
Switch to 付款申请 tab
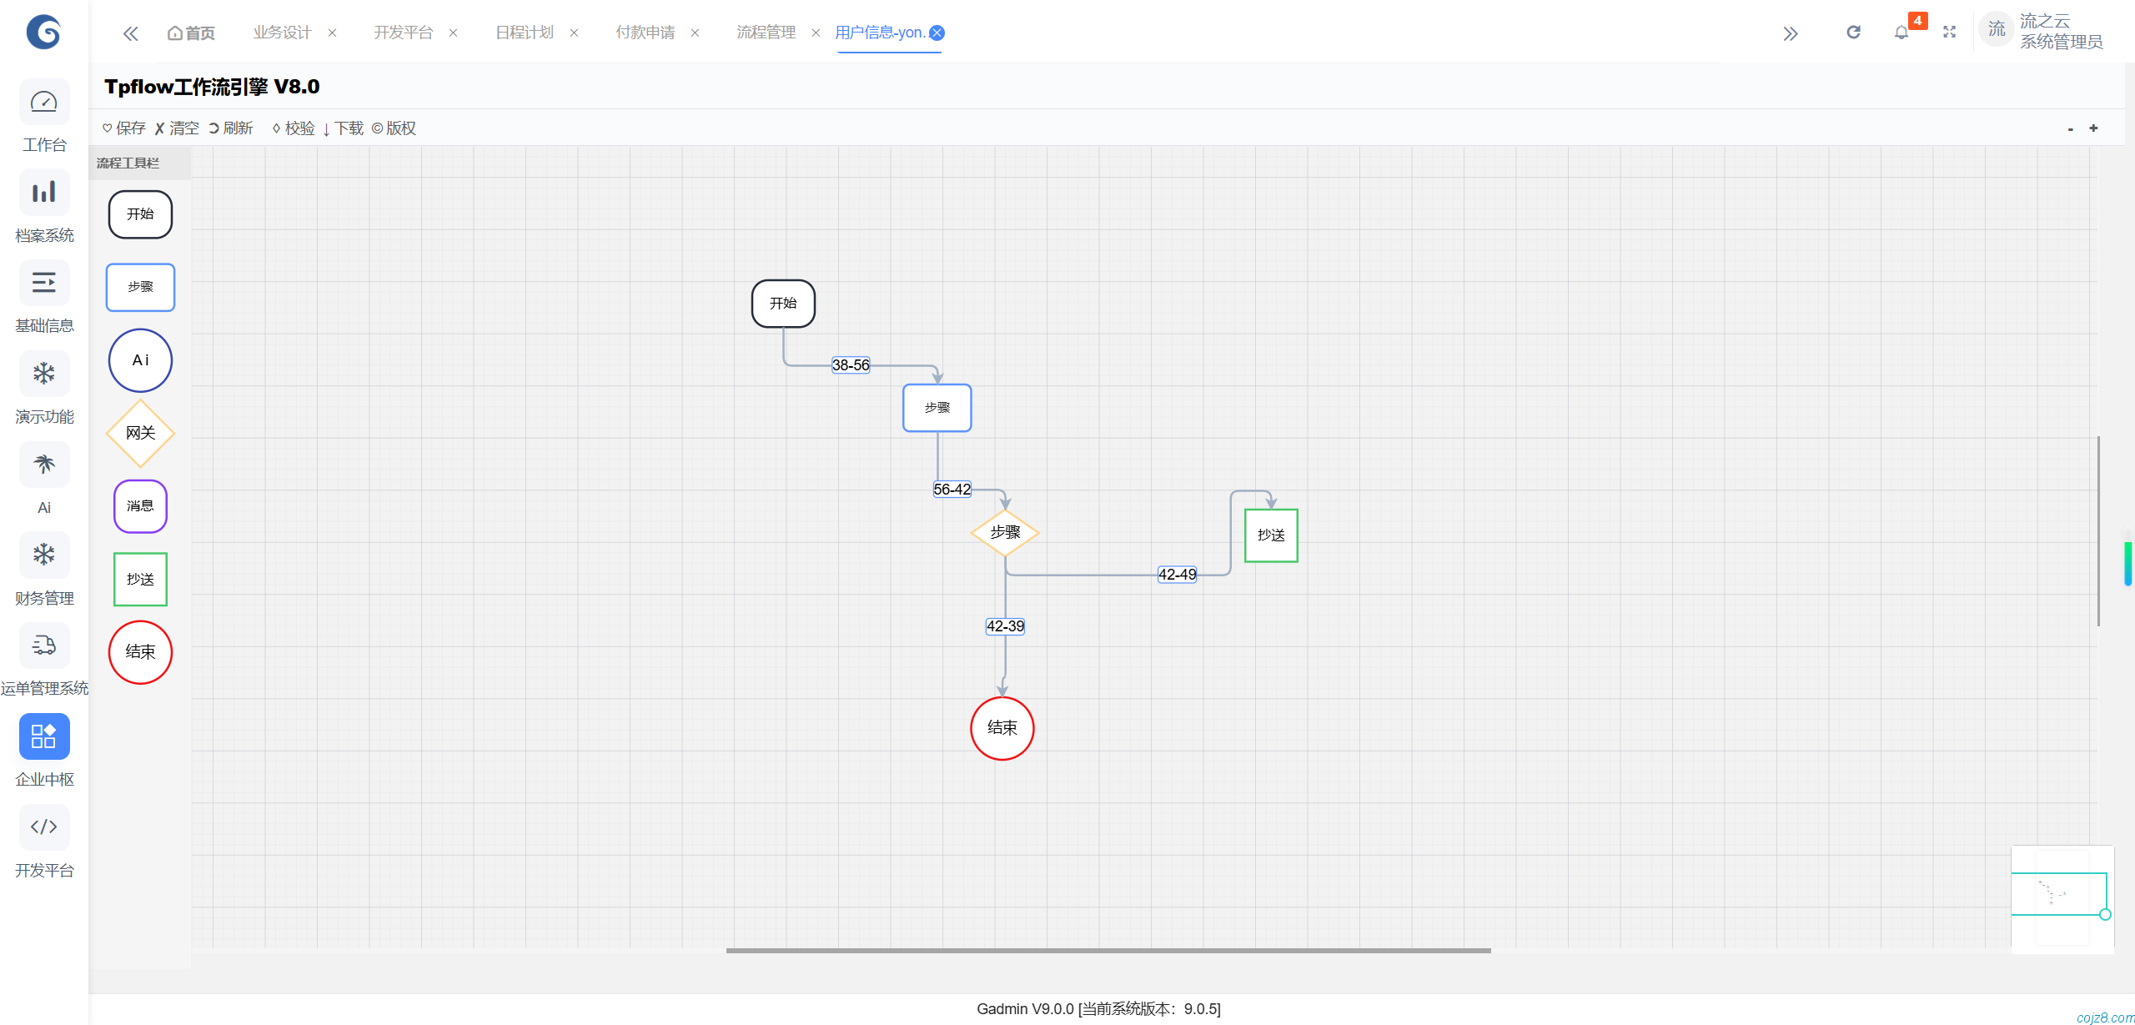click(x=645, y=33)
